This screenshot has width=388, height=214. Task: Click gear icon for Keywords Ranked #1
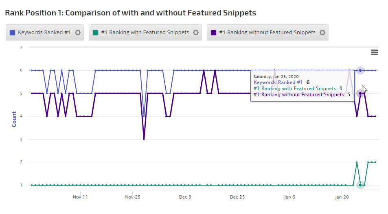pyautogui.click(x=78, y=32)
